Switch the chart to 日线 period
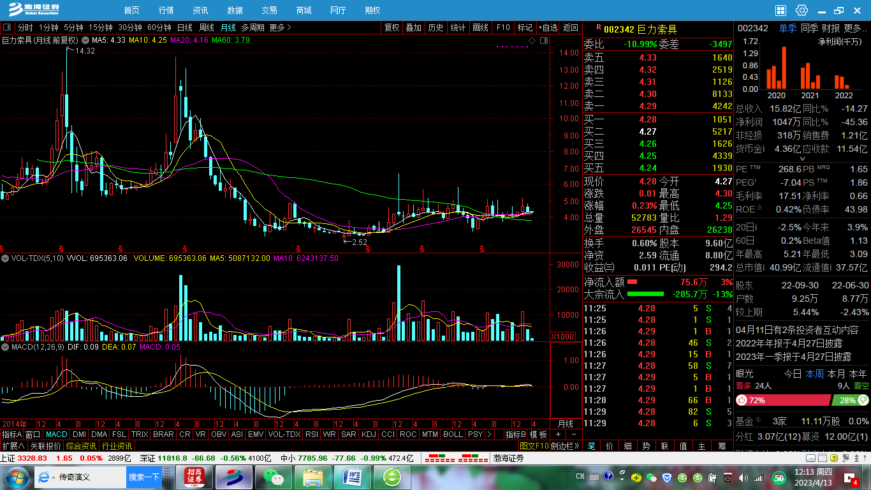This screenshot has width=871, height=490. (185, 27)
